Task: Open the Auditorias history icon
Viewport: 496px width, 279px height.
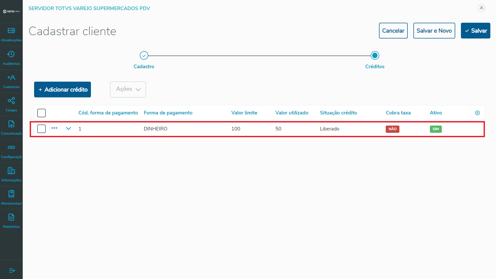Action: point(11,54)
